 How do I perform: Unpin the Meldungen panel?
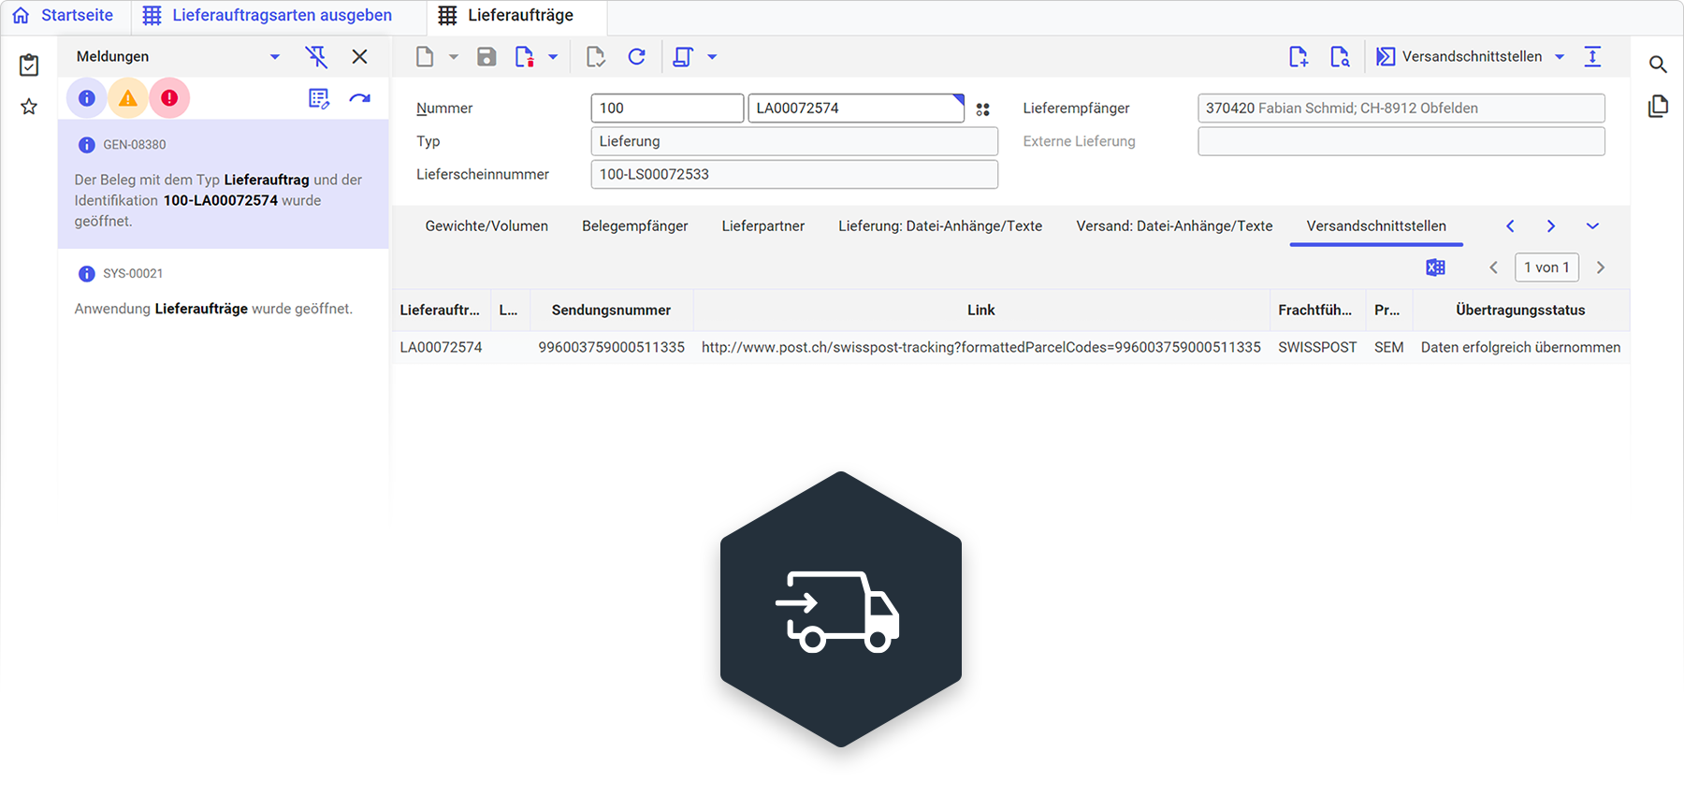coord(317,57)
